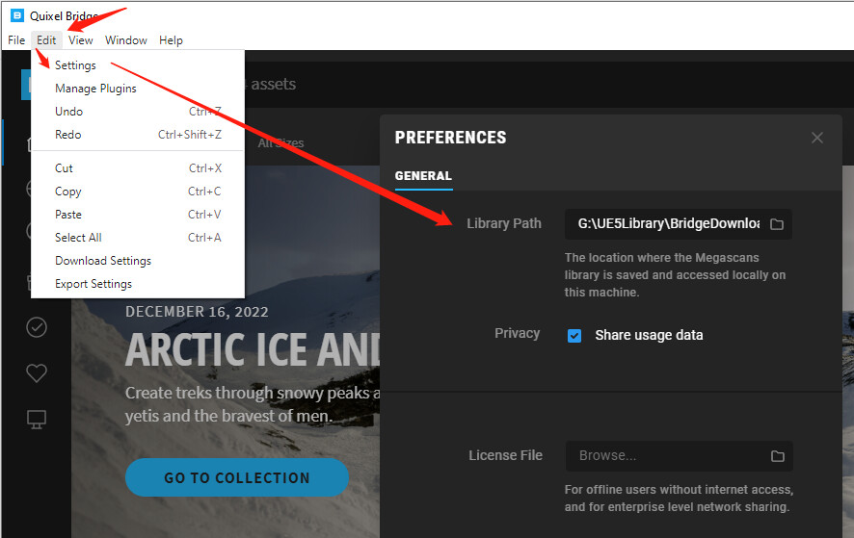Open the Favorites heart icon in sidebar
Image resolution: width=854 pixels, height=538 pixels.
[x=37, y=373]
